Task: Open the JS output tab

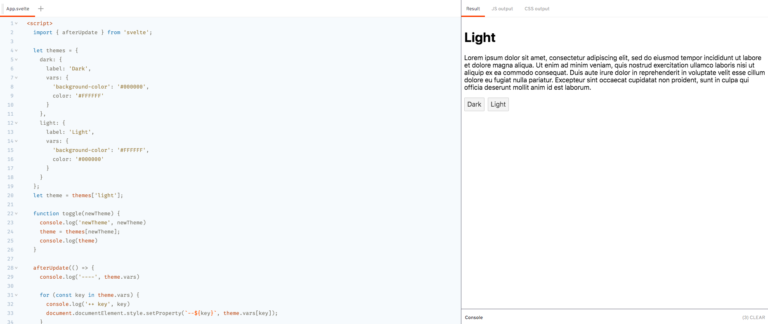Action: coord(502,9)
